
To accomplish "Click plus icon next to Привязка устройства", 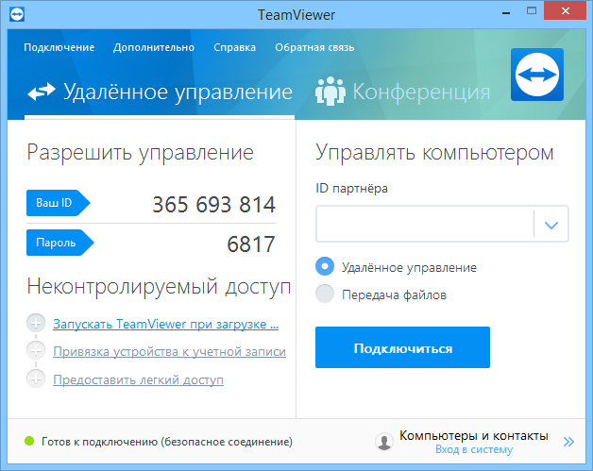I will point(36,351).
